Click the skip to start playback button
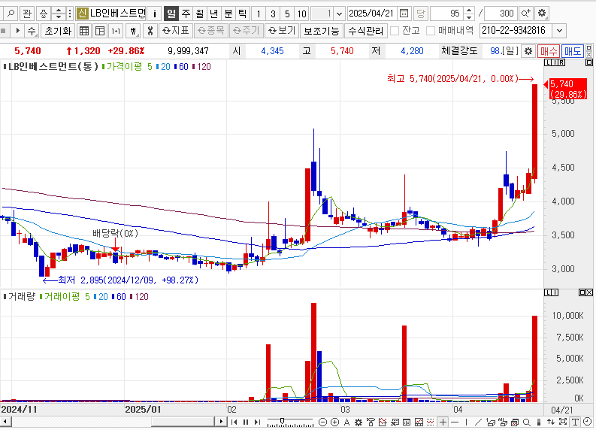Screen dimensions: 596x430 234,422
